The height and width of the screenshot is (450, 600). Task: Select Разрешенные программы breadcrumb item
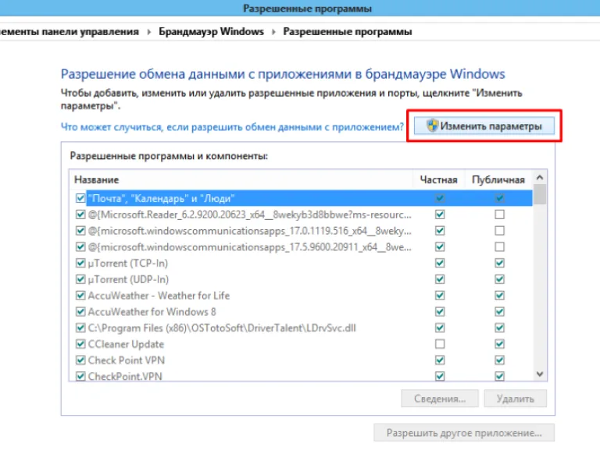point(348,31)
